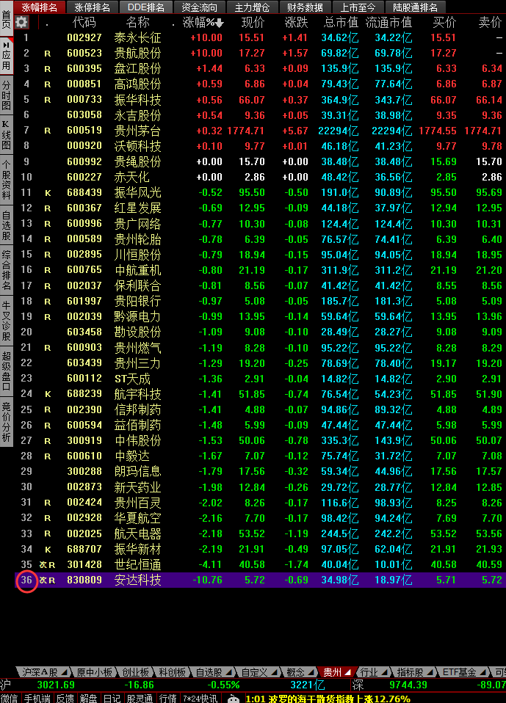Select the 贵州轮胎 stock name

[137, 239]
